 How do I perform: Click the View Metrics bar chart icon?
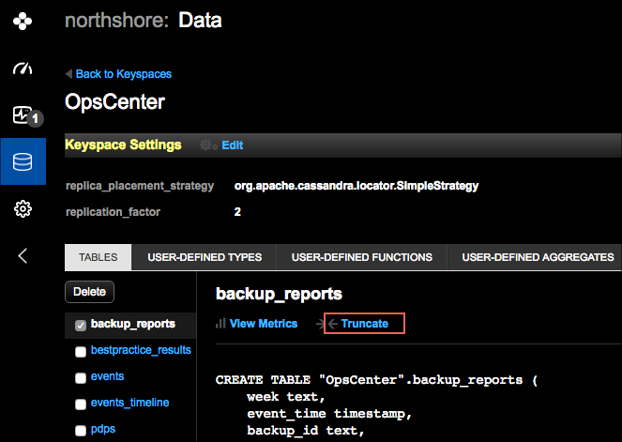[221, 324]
